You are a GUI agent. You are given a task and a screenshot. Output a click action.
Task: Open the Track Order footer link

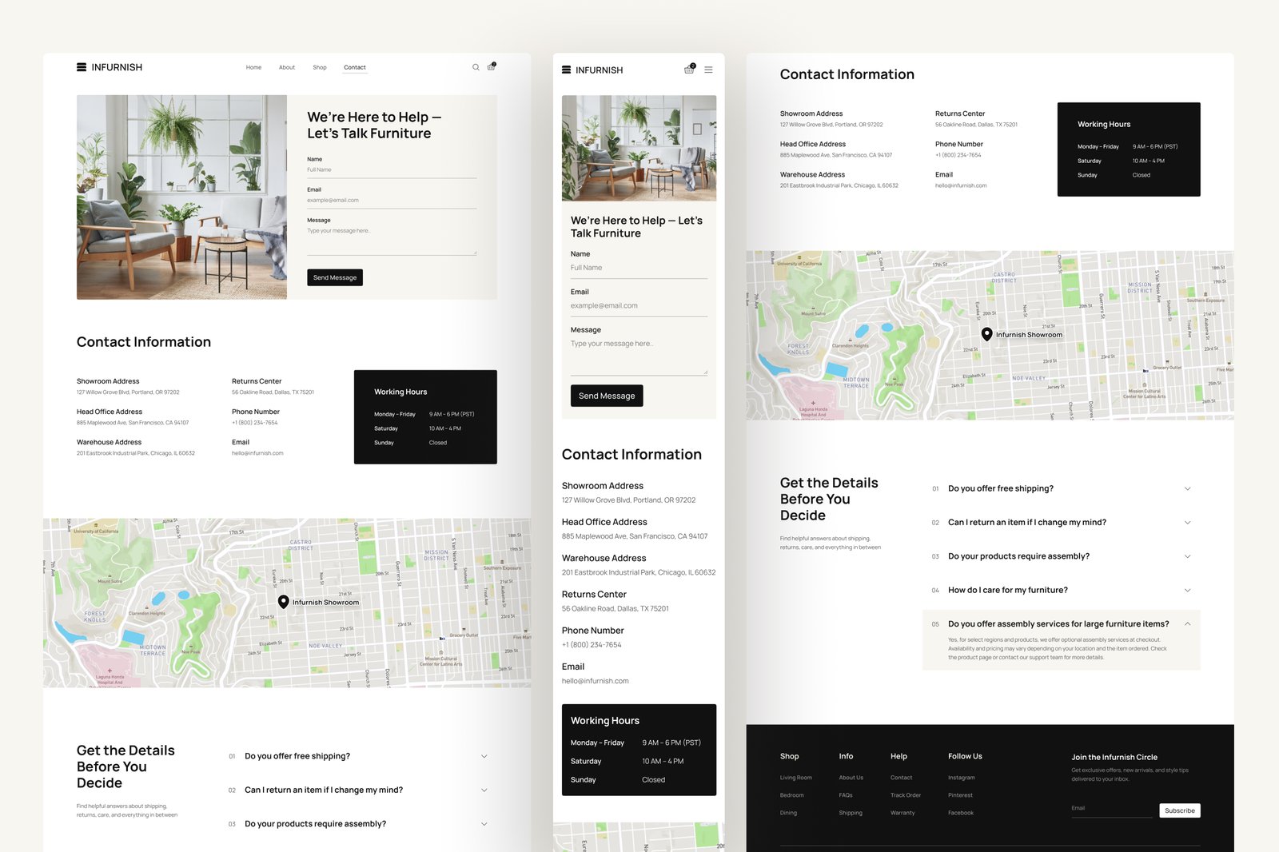pyautogui.click(x=905, y=795)
